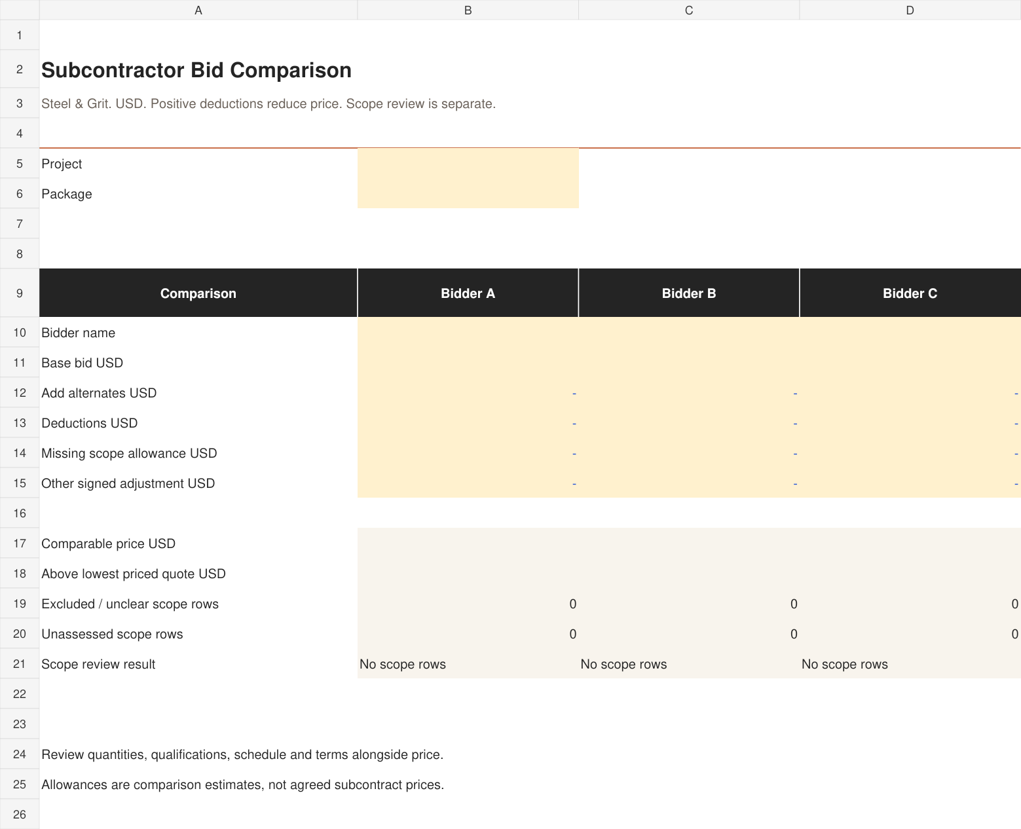This screenshot has height=829, width=1021.
Task: Select the Project input cell
Action: pos(468,164)
